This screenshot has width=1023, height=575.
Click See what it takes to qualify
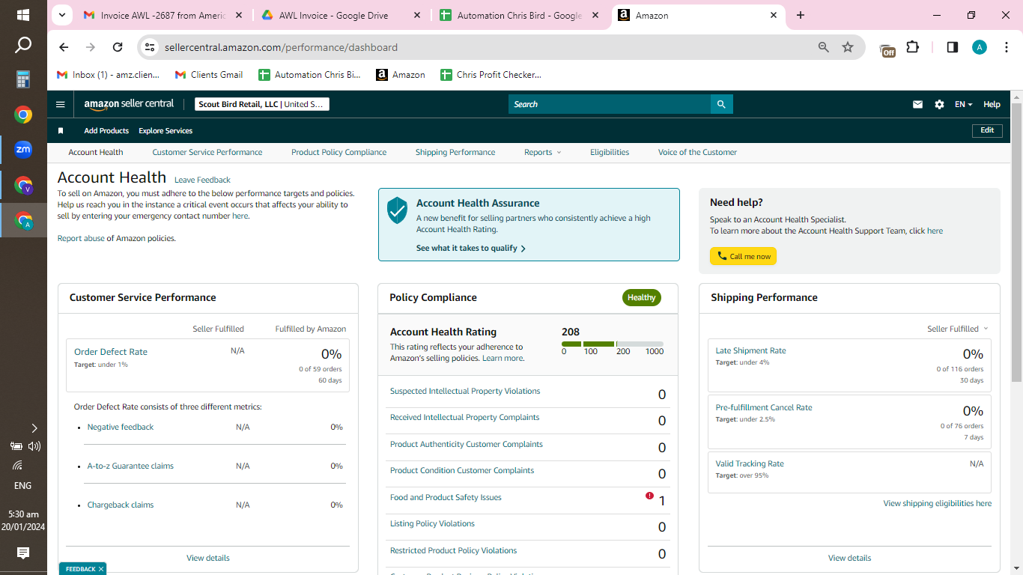coord(471,248)
